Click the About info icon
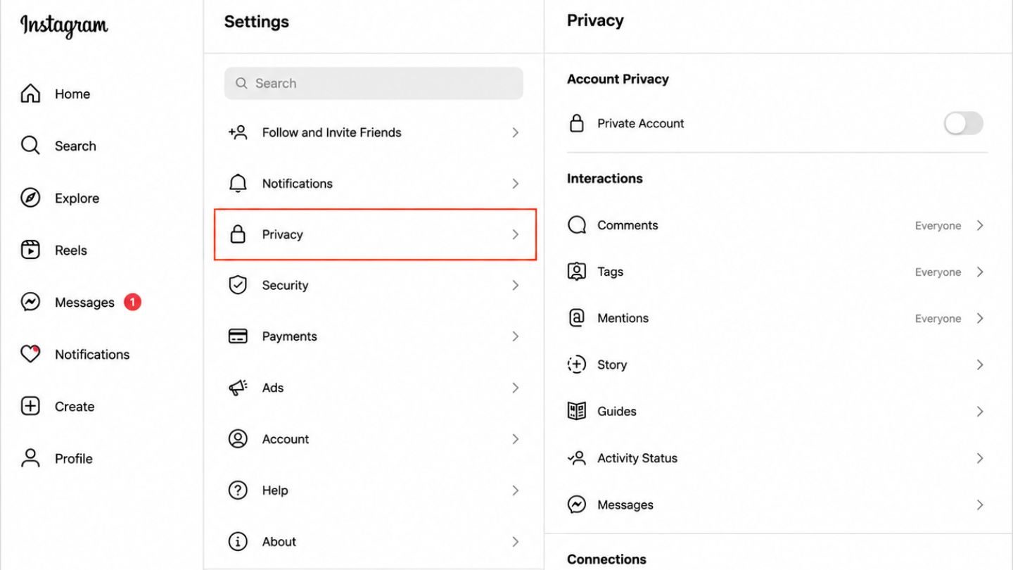The image size is (1013, 570). 238,542
